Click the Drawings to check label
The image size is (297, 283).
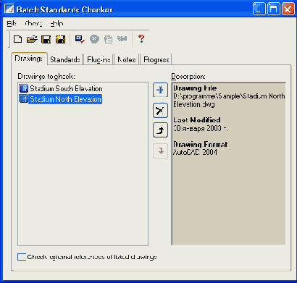pos(46,77)
